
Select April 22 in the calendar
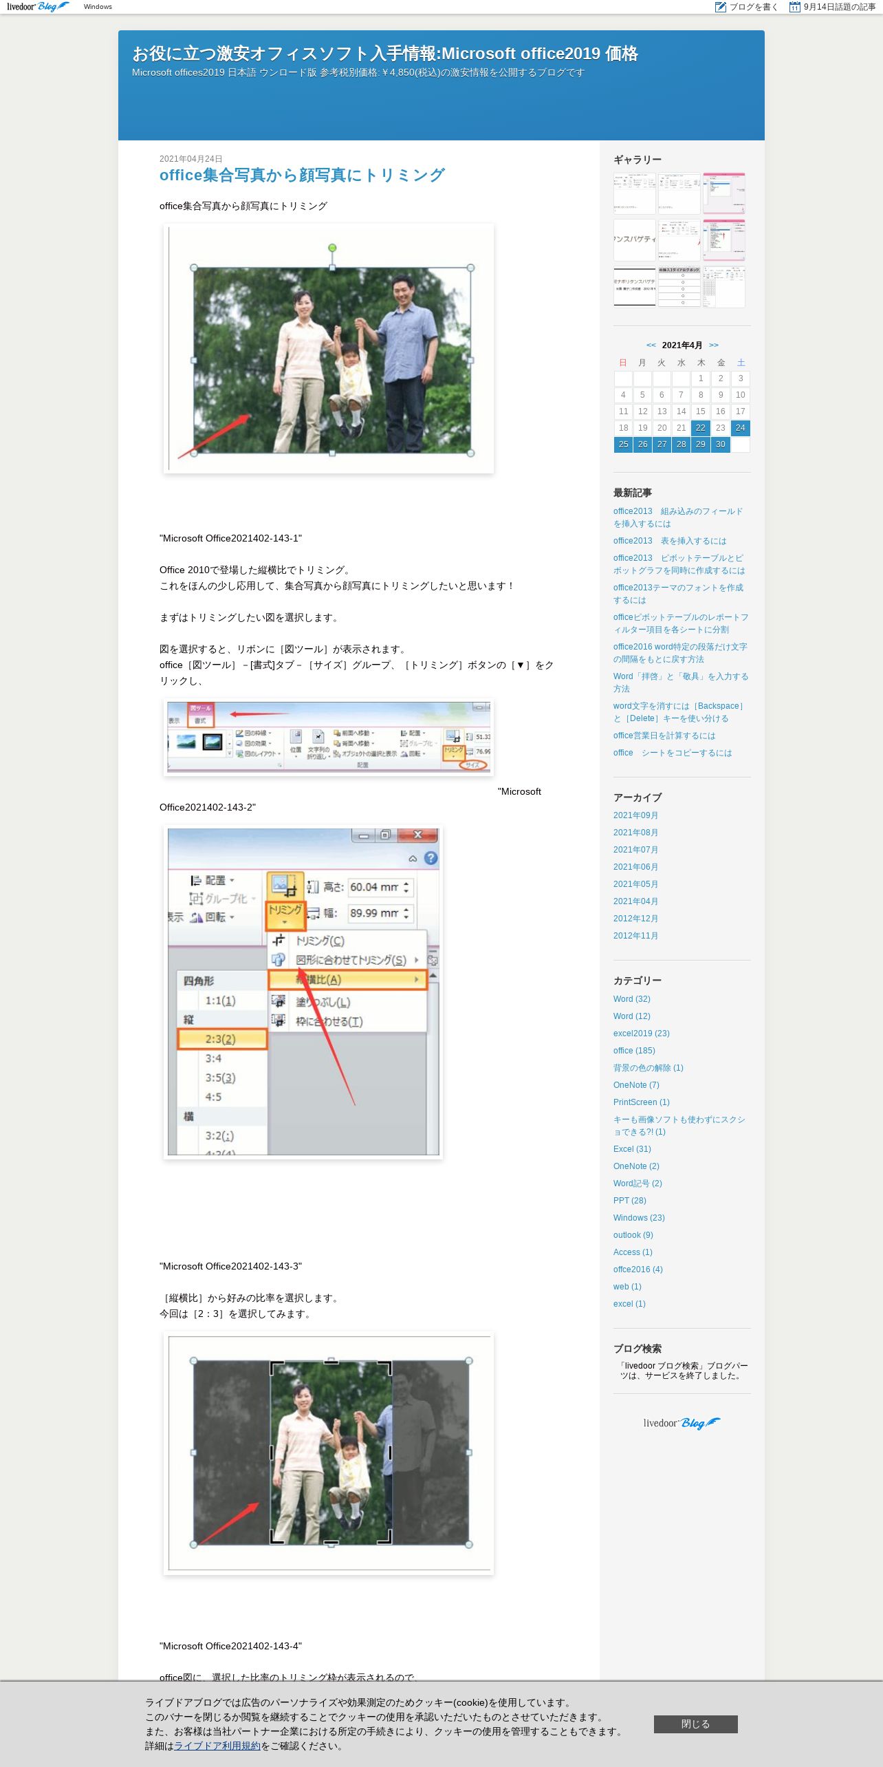pyautogui.click(x=701, y=428)
